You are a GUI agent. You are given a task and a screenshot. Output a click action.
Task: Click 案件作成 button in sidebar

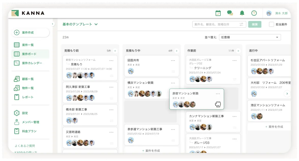31,33
